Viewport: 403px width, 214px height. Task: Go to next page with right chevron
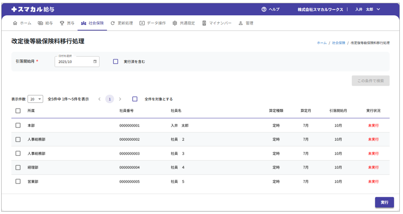120,99
